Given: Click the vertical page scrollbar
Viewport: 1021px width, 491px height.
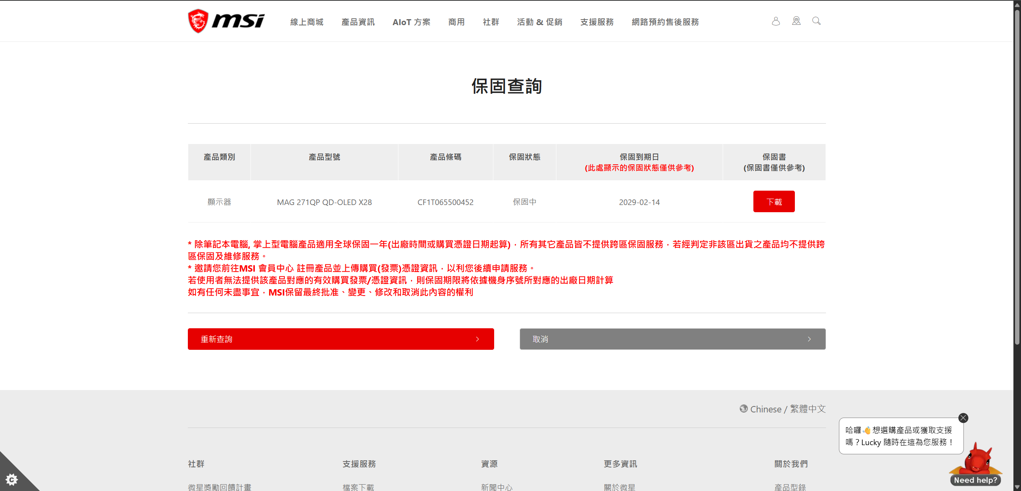Looking at the screenshot, I should 1017,175.
